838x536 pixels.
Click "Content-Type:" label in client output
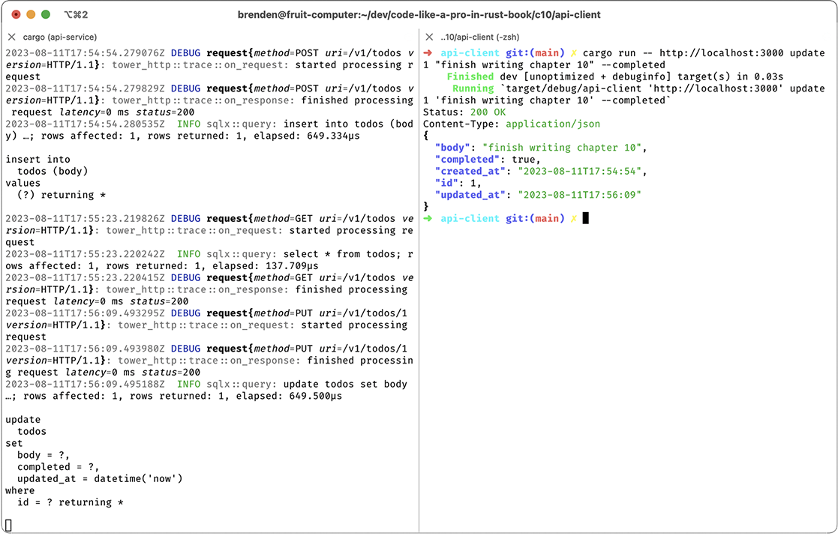coord(461,124)
